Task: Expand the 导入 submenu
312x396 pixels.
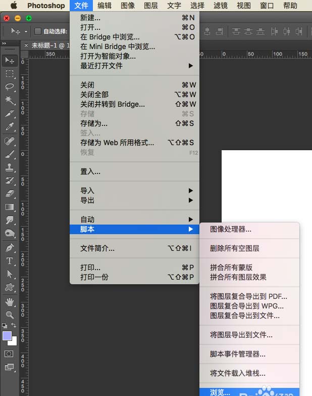Action: [134, 191]
